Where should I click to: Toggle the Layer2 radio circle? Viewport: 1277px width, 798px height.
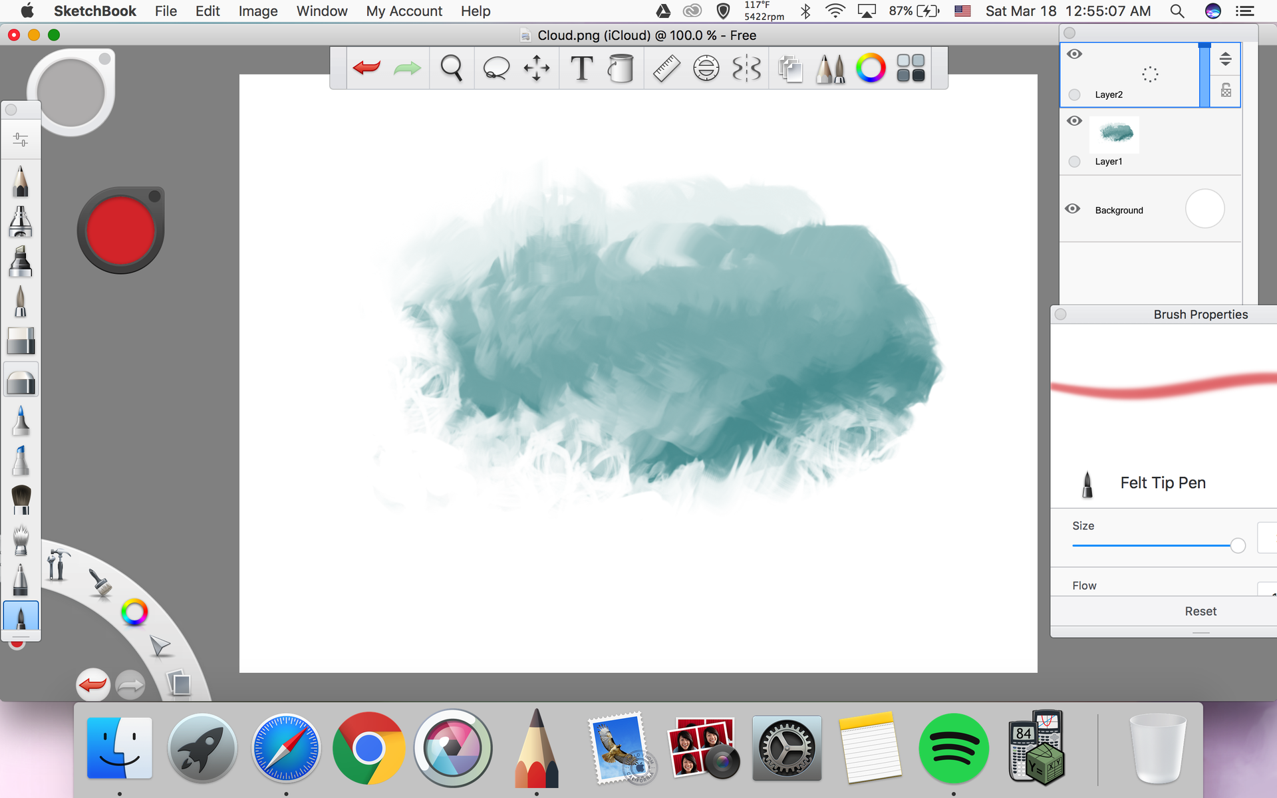[1074, 94]
